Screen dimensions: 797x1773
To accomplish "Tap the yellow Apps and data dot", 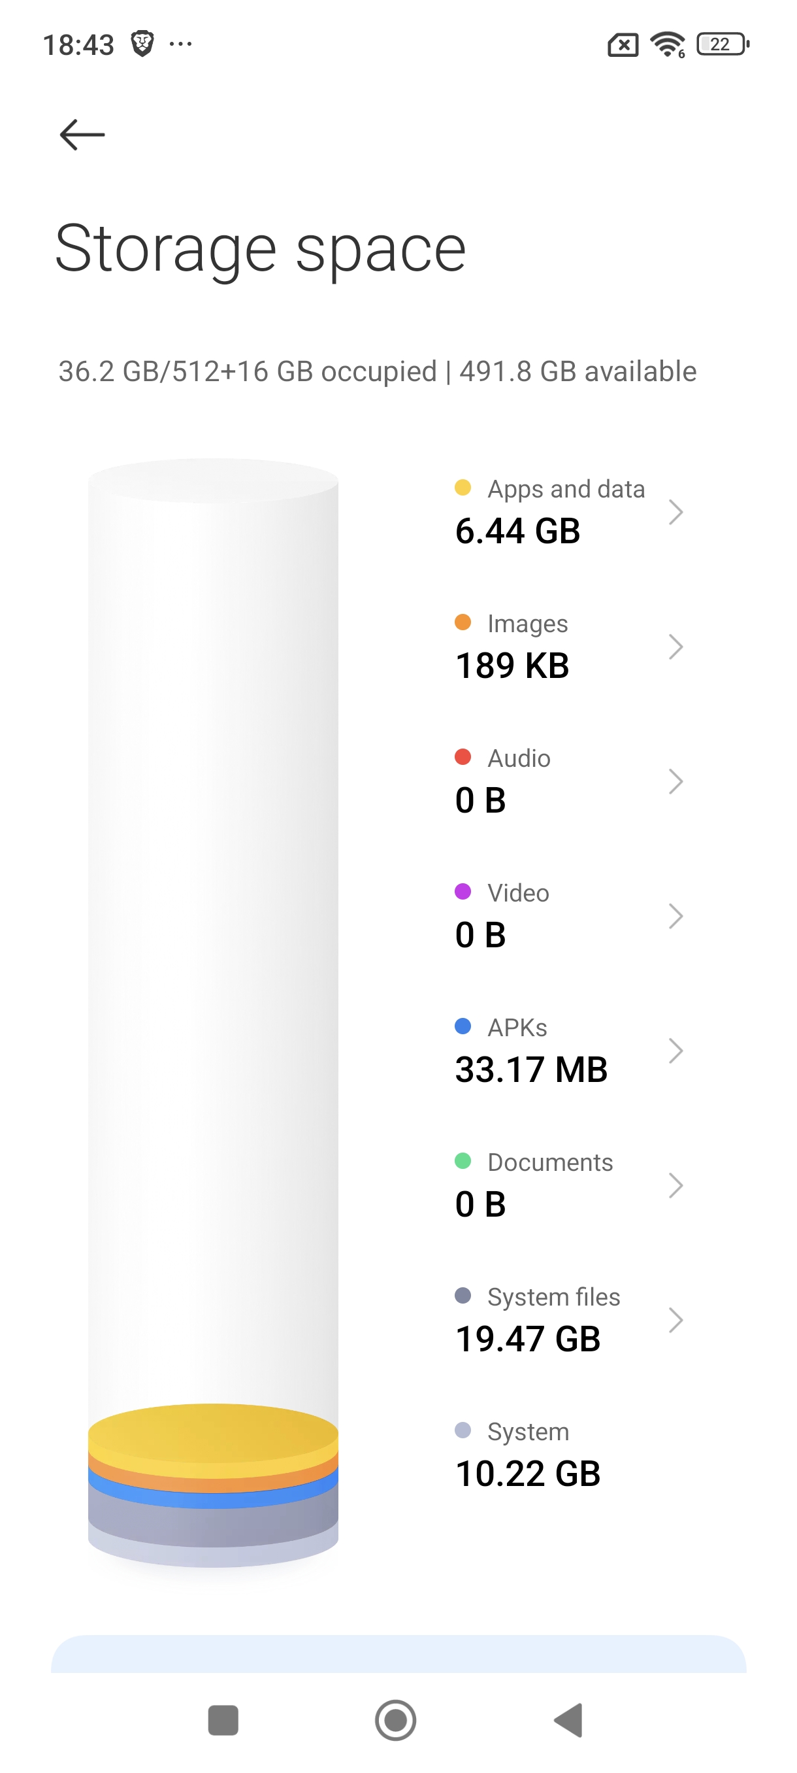I will pyautogui.click(x=463, y=488).
